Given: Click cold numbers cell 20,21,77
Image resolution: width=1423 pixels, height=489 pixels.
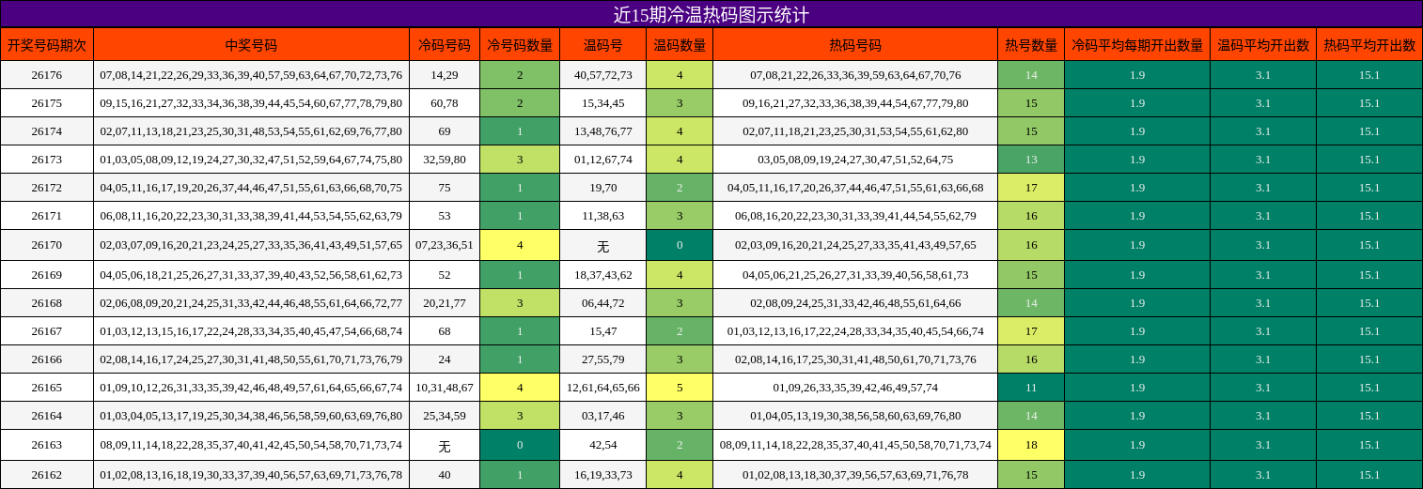Looking at the screenshot, I should click(x=445, y=303).
